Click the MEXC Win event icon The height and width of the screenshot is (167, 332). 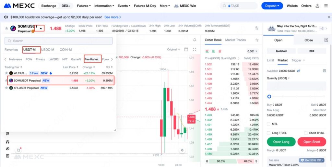(176, 6)
